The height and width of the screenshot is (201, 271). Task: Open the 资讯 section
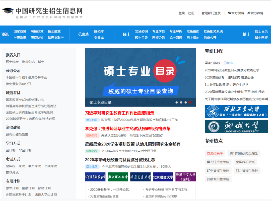click(5, 35)
